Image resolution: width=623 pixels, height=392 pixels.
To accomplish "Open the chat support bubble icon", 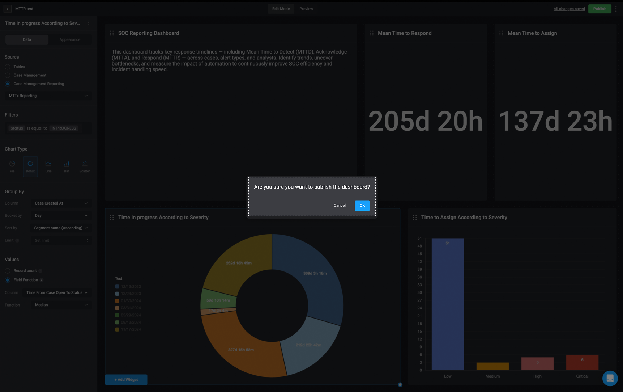I will pos(610,378).
